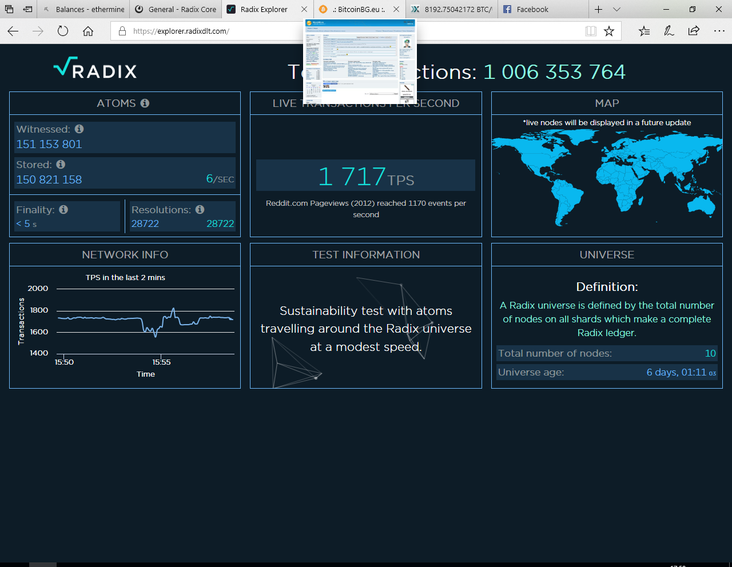The height and width of the screenshot is (567, 732).
Task: Switch to 8192.75042172 BTC tab
Action: (452, 9)
